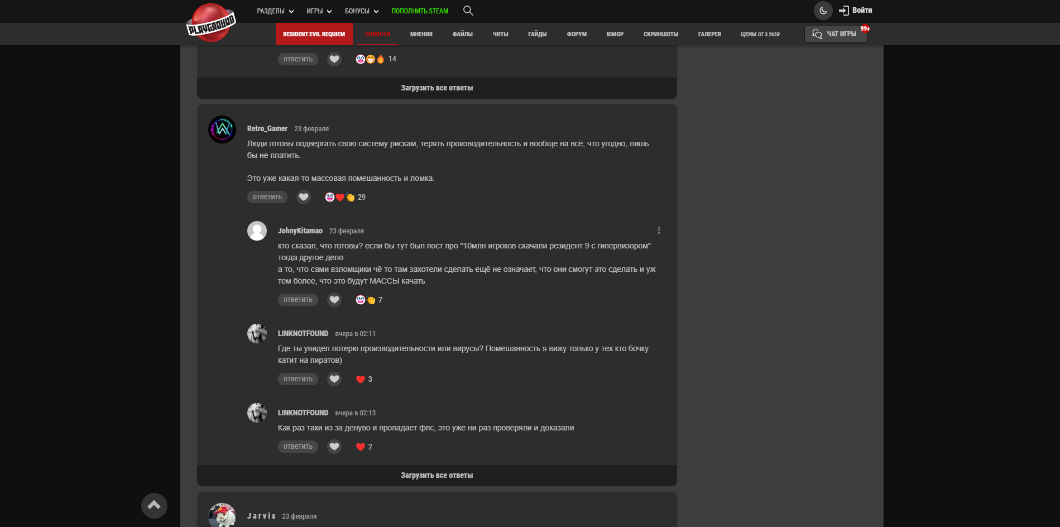Expand the Игры dropdown menu

coord(319,11)
